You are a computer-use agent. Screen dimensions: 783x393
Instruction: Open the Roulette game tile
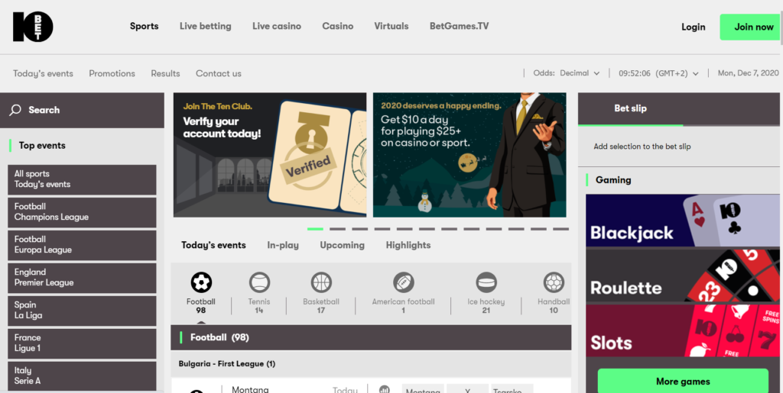coord(683,276)
